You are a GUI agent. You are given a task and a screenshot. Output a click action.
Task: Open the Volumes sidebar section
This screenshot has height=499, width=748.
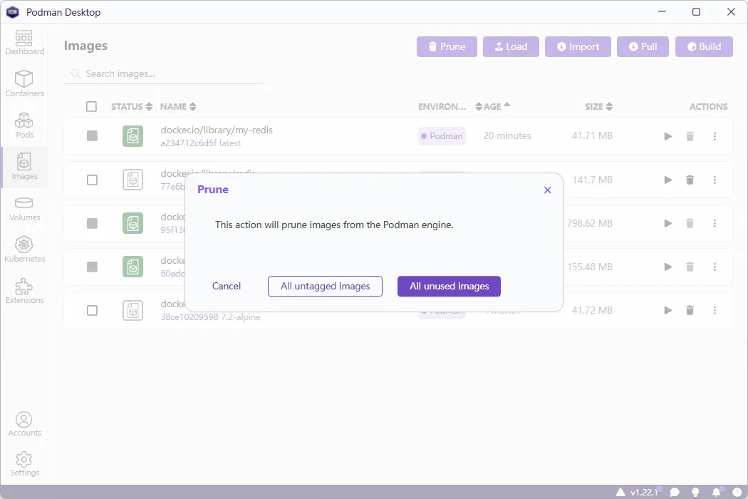24,209
